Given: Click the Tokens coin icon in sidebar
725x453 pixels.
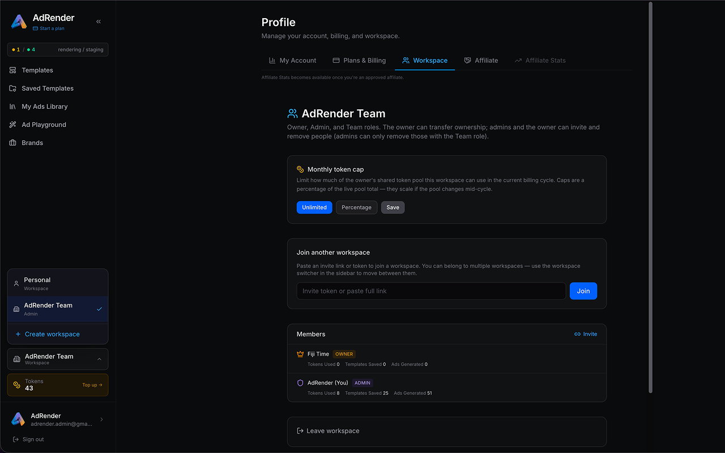Looking at the screenshot, I should [x=17, y=385].
